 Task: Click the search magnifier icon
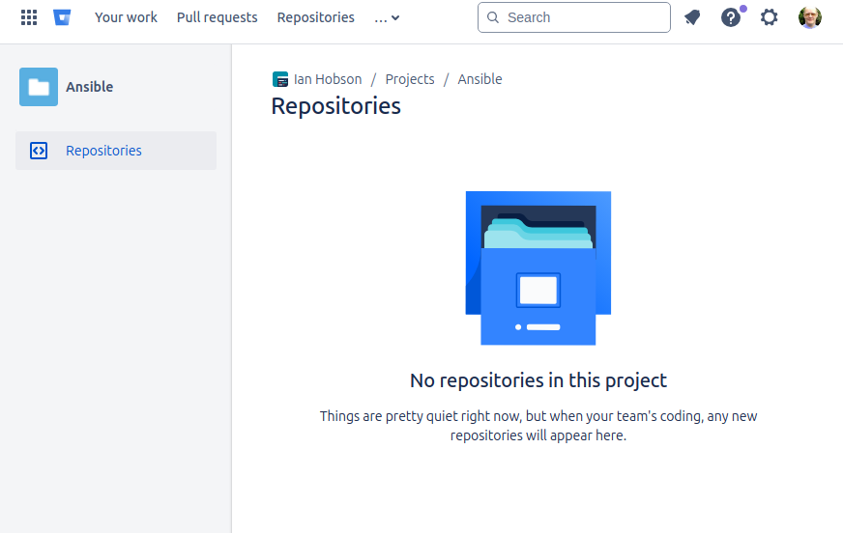492,17
